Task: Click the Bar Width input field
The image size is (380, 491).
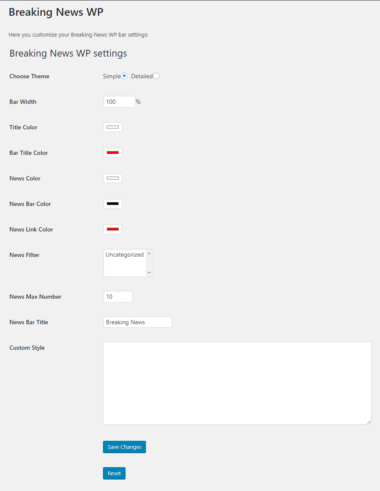Action: (x=119, y=102)
